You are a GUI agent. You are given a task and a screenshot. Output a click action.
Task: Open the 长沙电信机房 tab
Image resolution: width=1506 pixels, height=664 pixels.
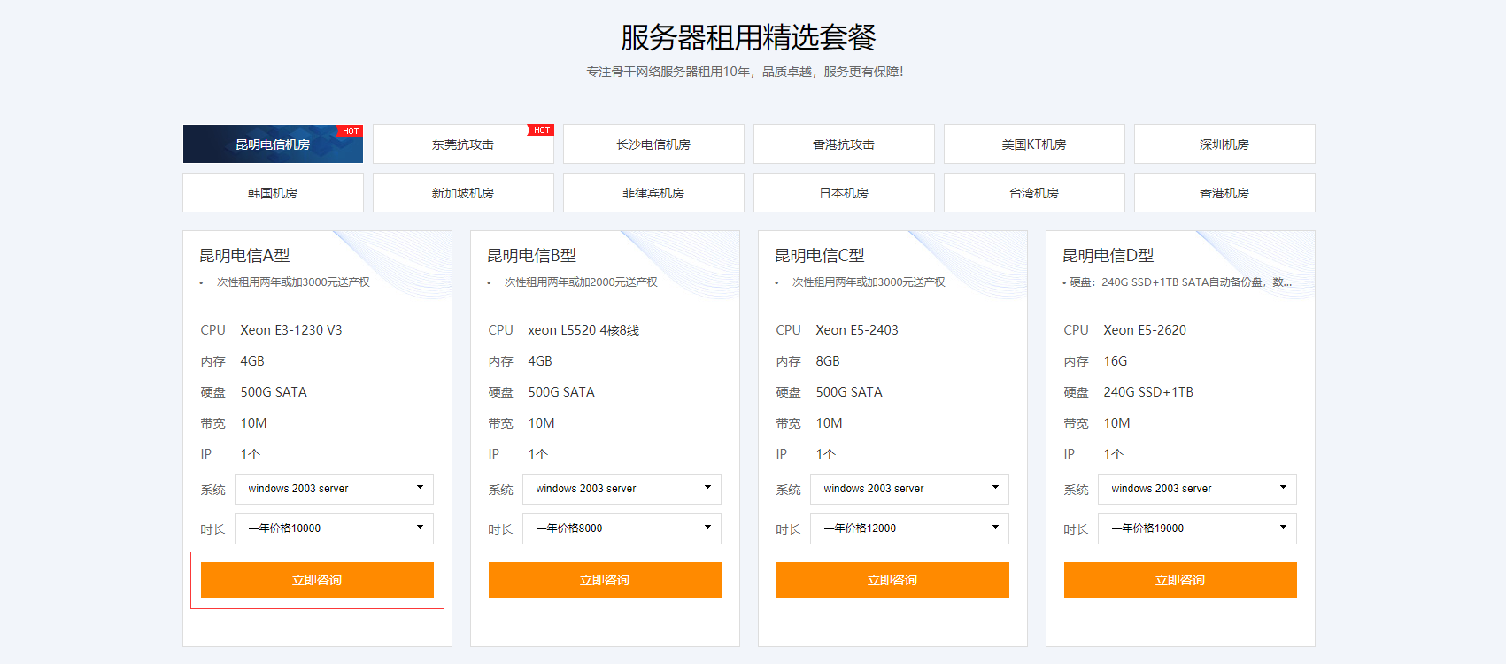coord(653,144)
